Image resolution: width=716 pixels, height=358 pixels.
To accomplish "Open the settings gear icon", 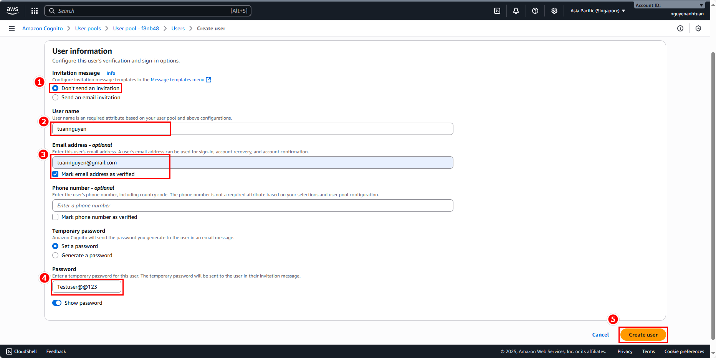I will coord(554,11).
